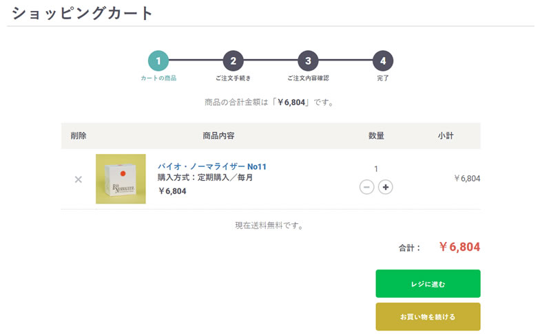Screen dimensions: 551x334
Task: Proceed to checkout with レジに進む
Action: 428,284
